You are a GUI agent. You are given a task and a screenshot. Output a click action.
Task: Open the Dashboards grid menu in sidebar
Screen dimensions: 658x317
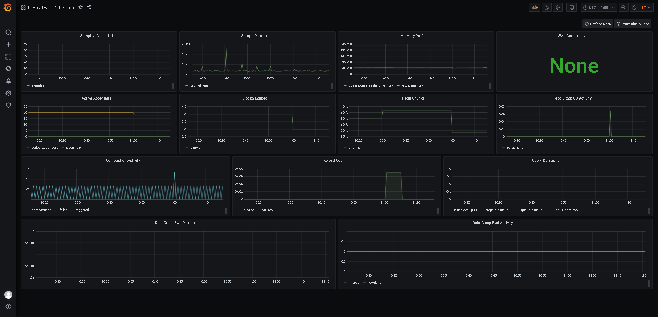coord(8,57)
